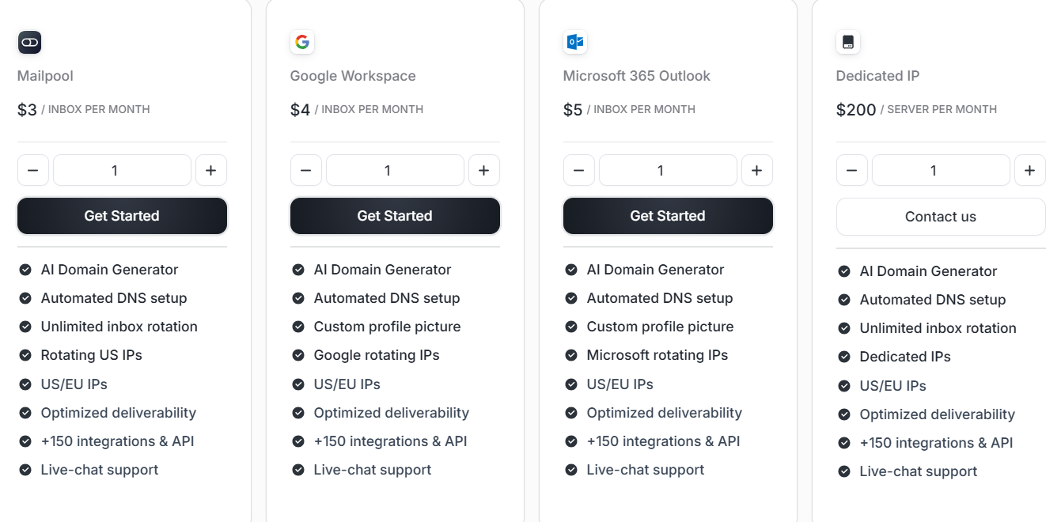
Task: Click the Google Workspace icon
Action: [302, 42]
